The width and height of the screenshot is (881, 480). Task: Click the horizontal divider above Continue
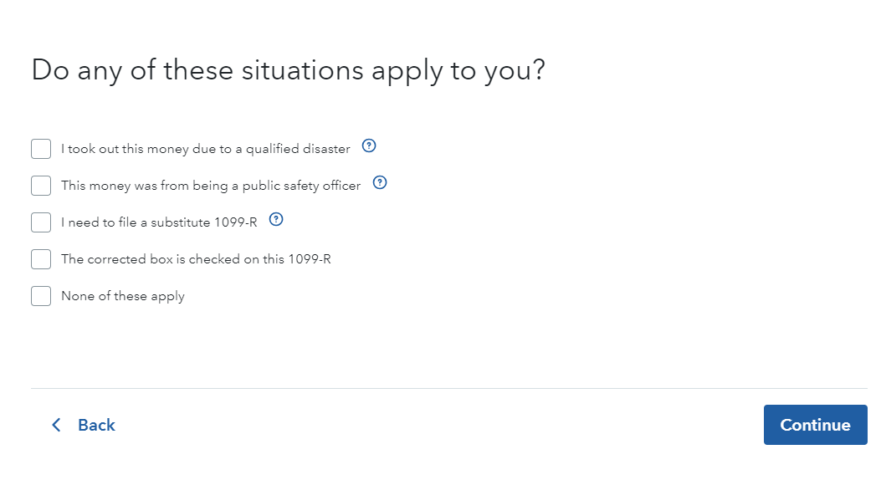[x=449, y=388]
